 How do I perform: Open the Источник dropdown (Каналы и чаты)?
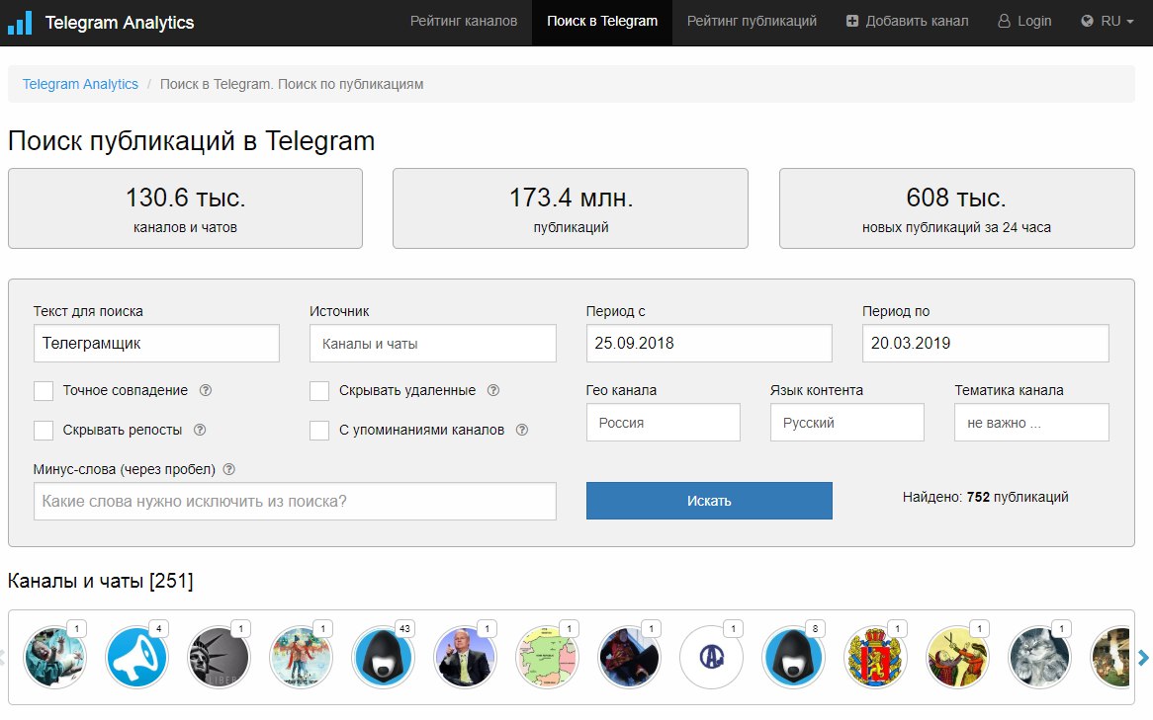pyautogui.click(x=432, y=343)
